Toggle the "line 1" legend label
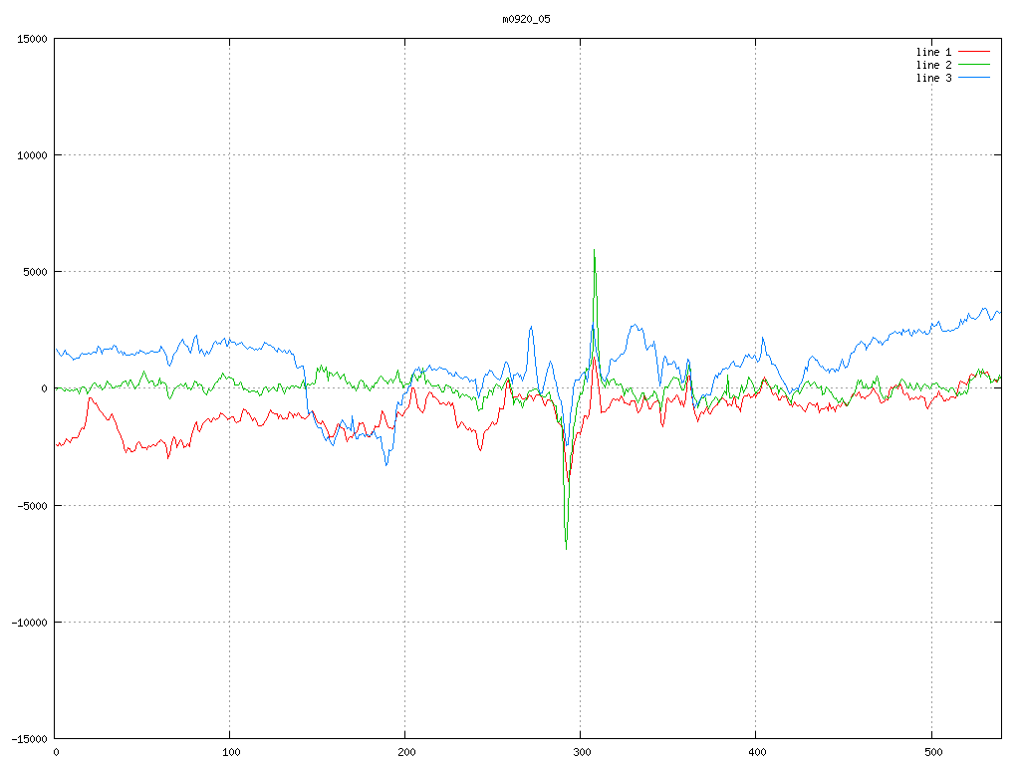1020x765 pixels. (x=933, y=52)
